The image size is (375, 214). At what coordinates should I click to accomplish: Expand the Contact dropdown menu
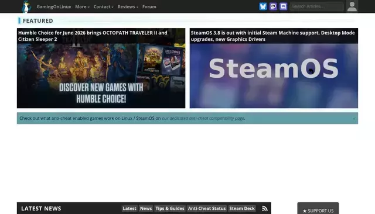[x=103, y=6]
